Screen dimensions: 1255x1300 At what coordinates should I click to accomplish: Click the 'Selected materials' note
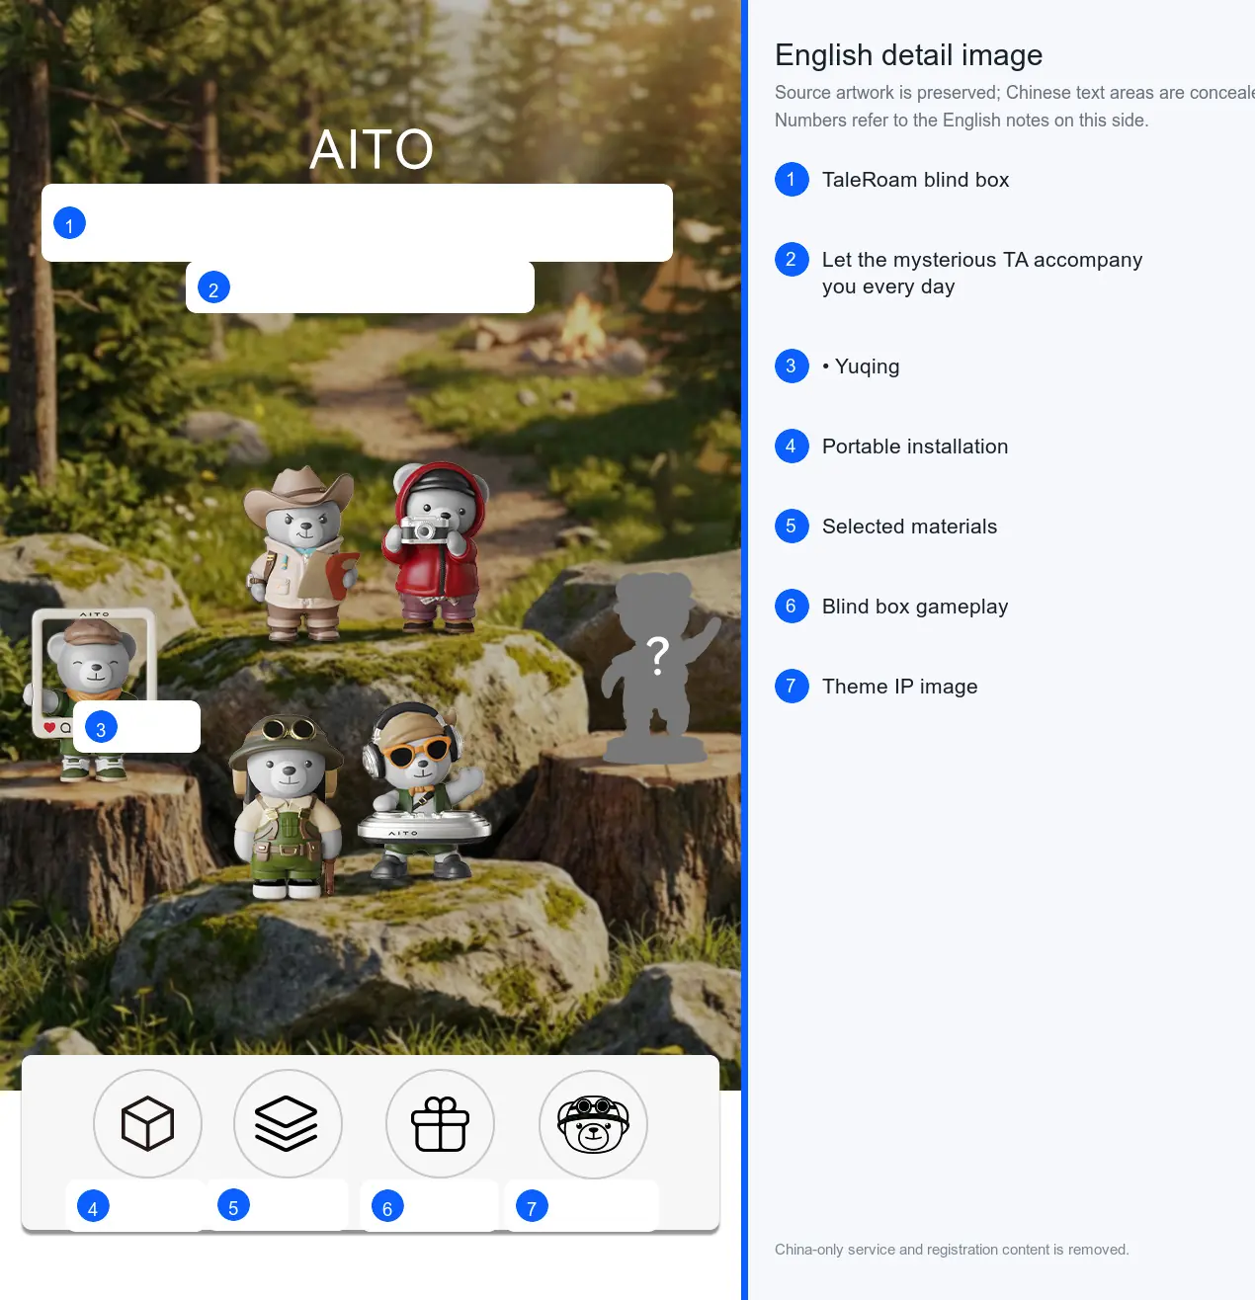(909, 527)
